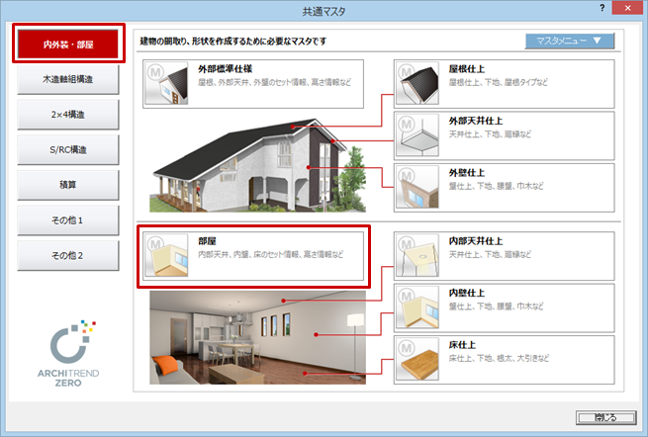Viewport: 648px width, 437px height.
Task: Open the 床仕上 flooring icon
Action: (417, 358)
